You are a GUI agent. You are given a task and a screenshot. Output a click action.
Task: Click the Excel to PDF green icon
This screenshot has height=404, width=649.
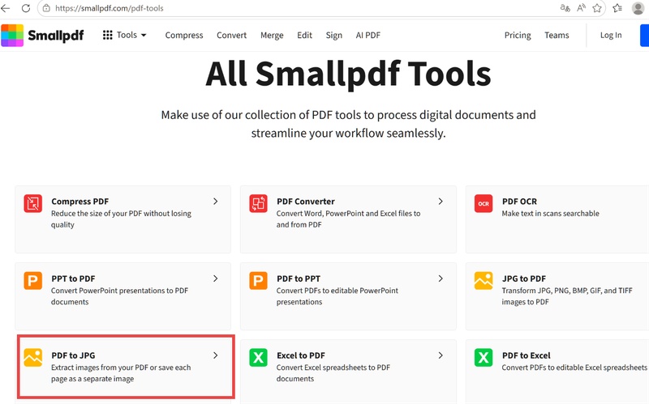[258, 357]
